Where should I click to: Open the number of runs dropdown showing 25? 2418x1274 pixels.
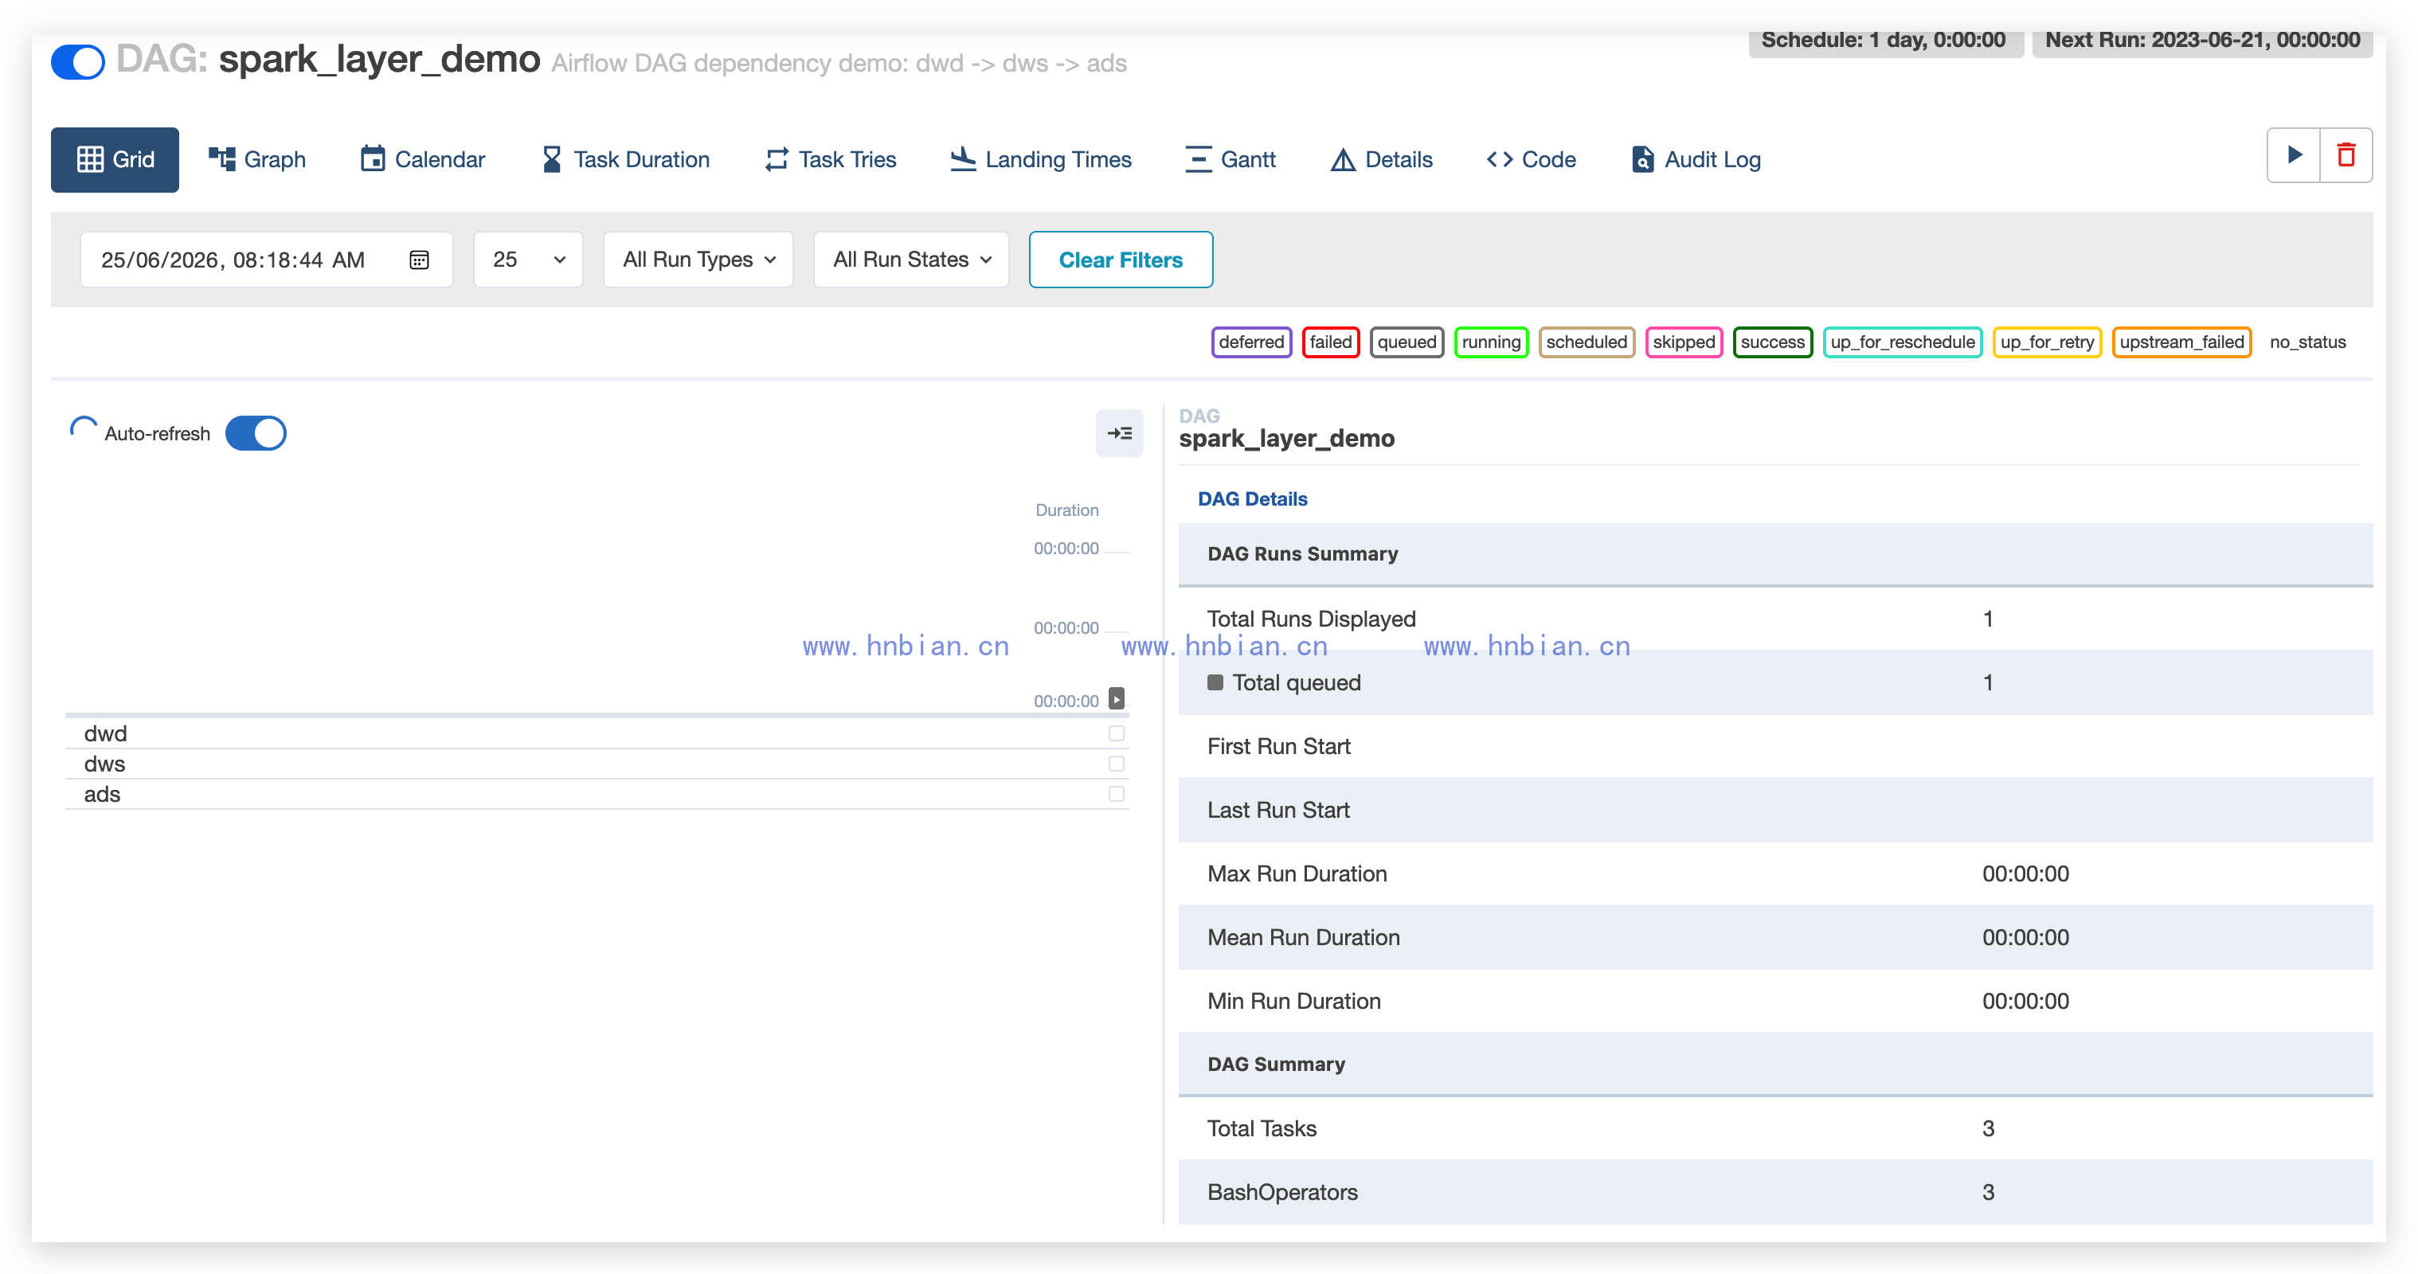pyautogui.click(x=527, y=260)
